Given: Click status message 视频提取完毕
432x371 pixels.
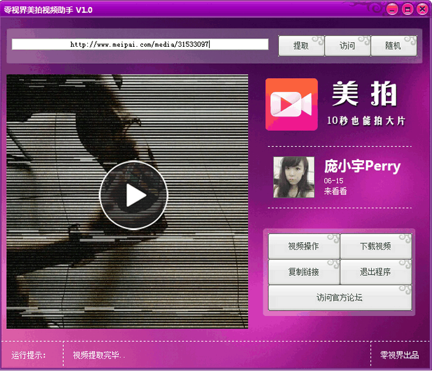Looking at the screenshot, I should pos(98,355).
